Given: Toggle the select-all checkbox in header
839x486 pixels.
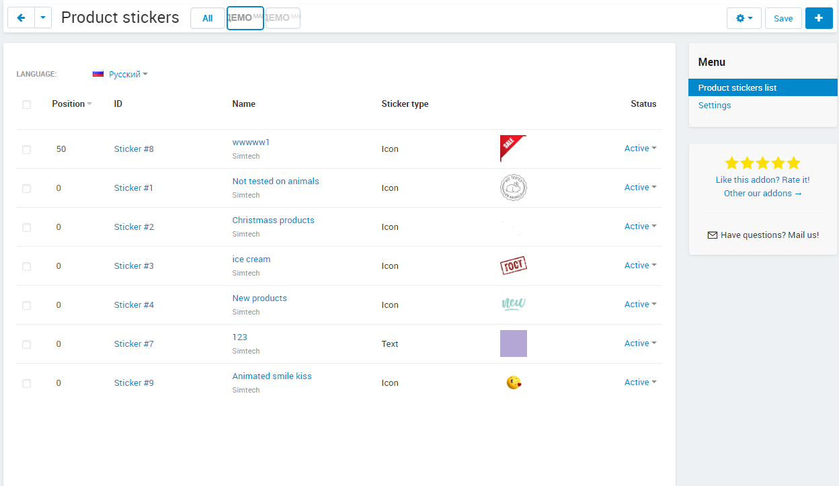Looking at the screenshot, I should point(26,104).
